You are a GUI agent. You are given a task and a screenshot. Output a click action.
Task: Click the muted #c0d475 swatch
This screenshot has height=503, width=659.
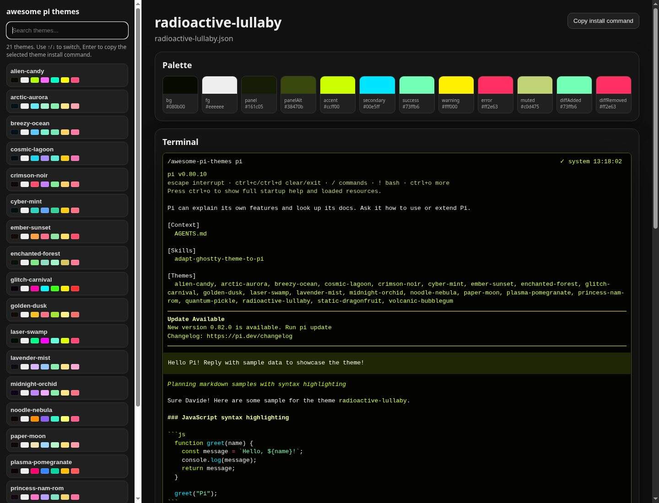[535, 94]
